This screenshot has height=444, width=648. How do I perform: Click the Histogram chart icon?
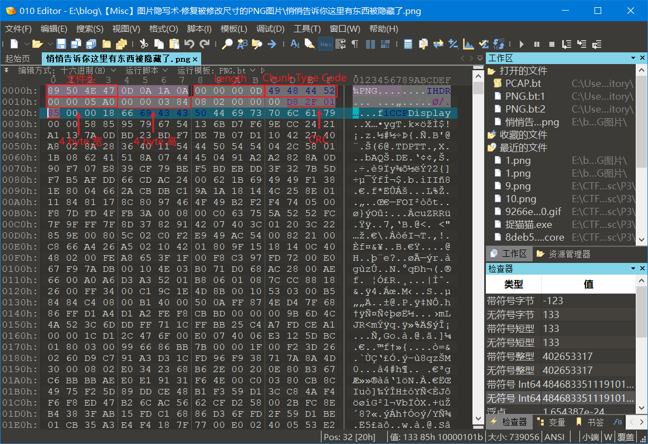pos(469,44)
